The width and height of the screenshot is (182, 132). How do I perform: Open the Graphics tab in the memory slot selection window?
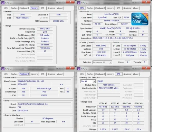[127, 74]
